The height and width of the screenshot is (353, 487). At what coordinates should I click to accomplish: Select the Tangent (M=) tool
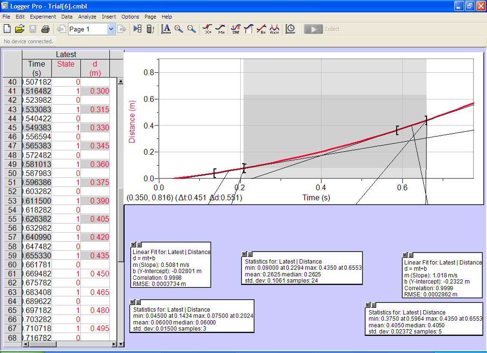coord(220,29)
